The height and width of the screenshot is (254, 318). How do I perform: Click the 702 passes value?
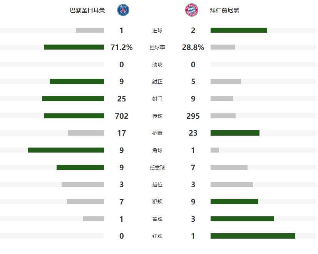(122, 116)
